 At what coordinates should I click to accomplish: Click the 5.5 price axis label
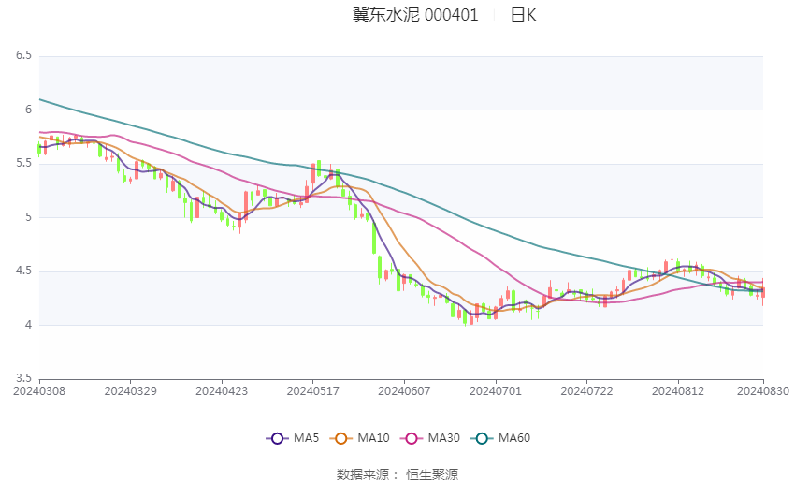tap(23, 164)
